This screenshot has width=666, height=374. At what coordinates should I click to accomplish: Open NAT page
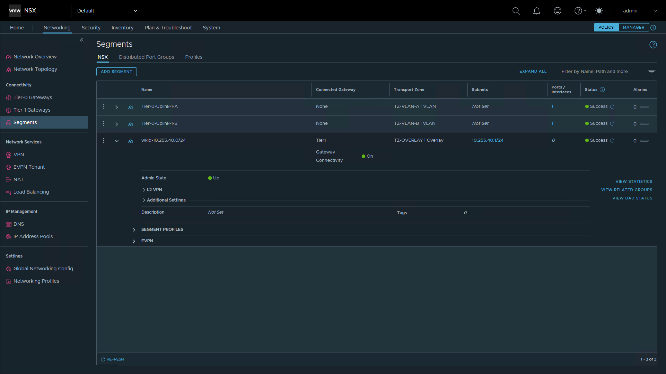coord(18,179)
